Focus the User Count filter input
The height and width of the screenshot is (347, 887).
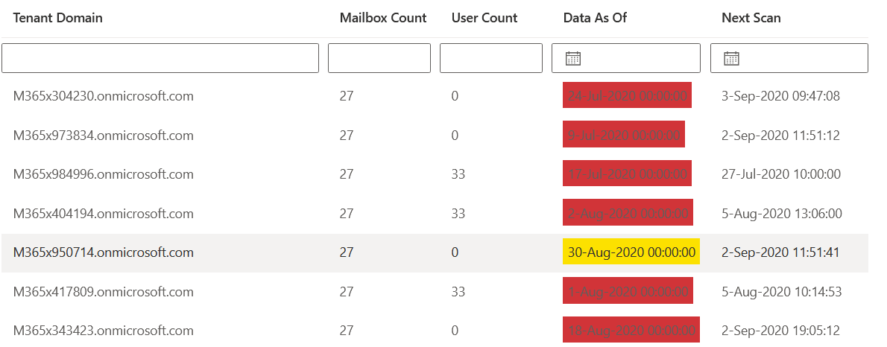pos(491,58)
